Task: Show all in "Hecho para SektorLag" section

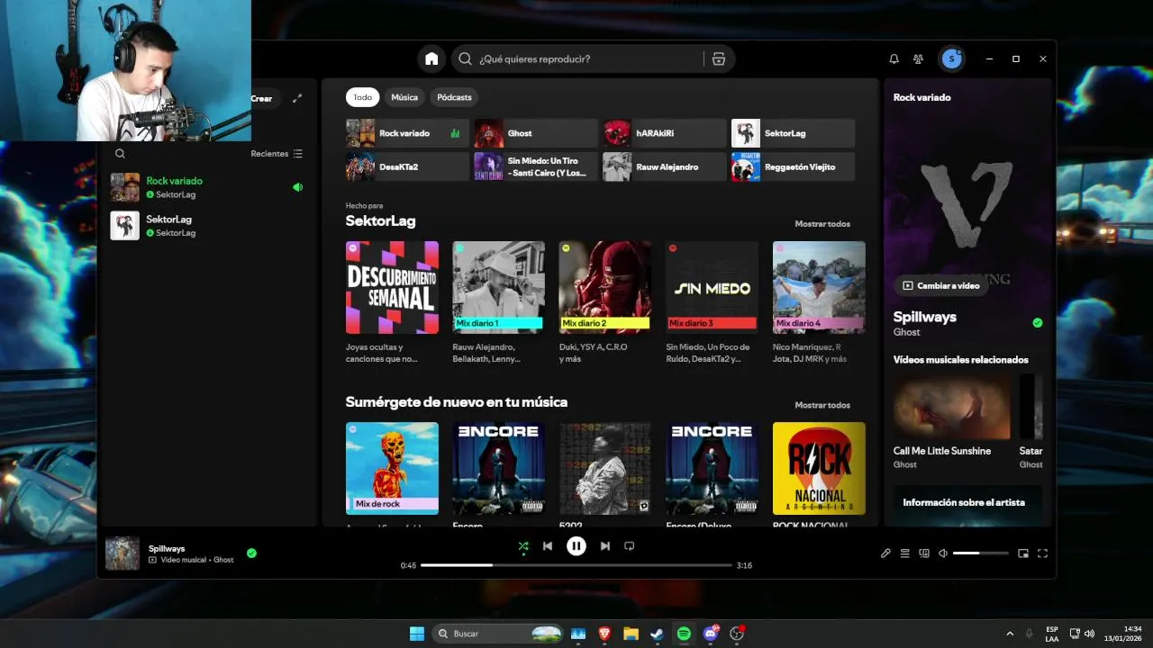Action: (822, 224)
